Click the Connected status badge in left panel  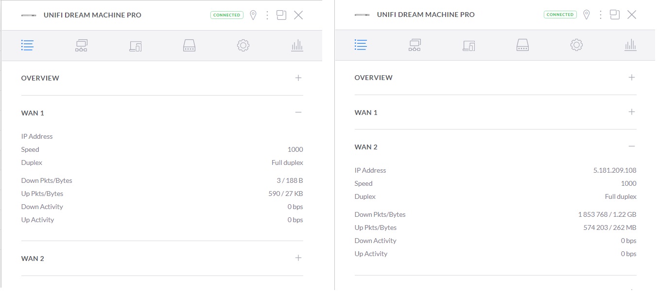tap(226, 15)
